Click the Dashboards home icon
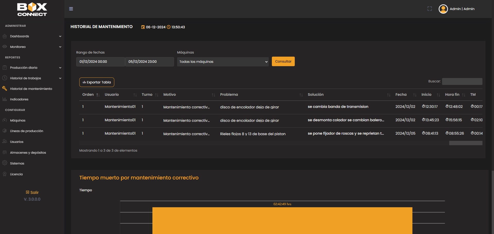The height and width of the screenshot is (234, 494). [x=5, y=36]
